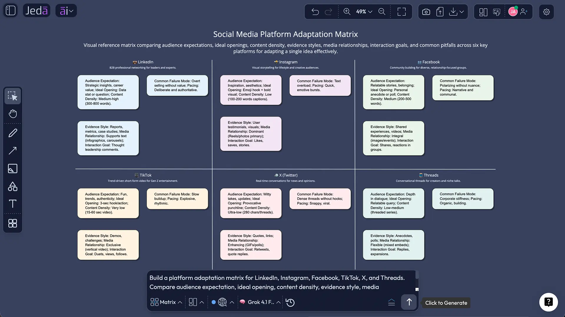This screenshot has height=317, width=565.
Task: Select TikTok Common Failure Mode card
Action: point(177,199)
